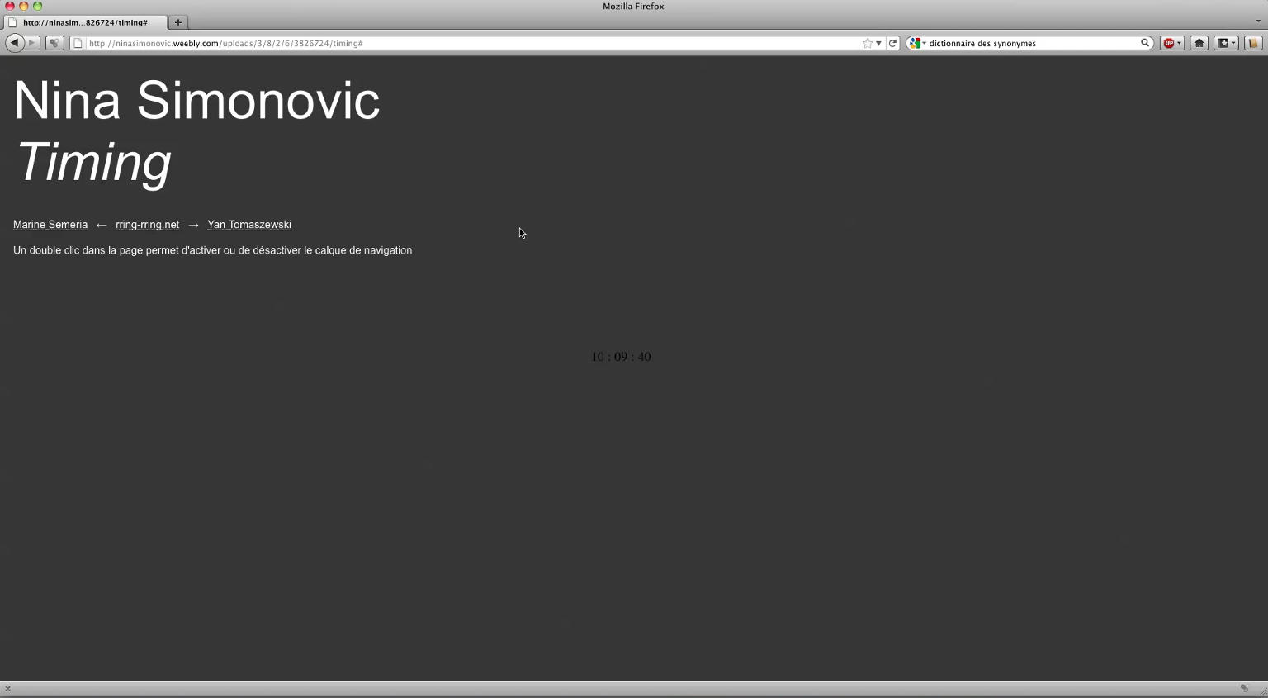This screenshot has width=1268, height=698.
Task: Open the search engine selector dropdown
Action: pos(916,43)
